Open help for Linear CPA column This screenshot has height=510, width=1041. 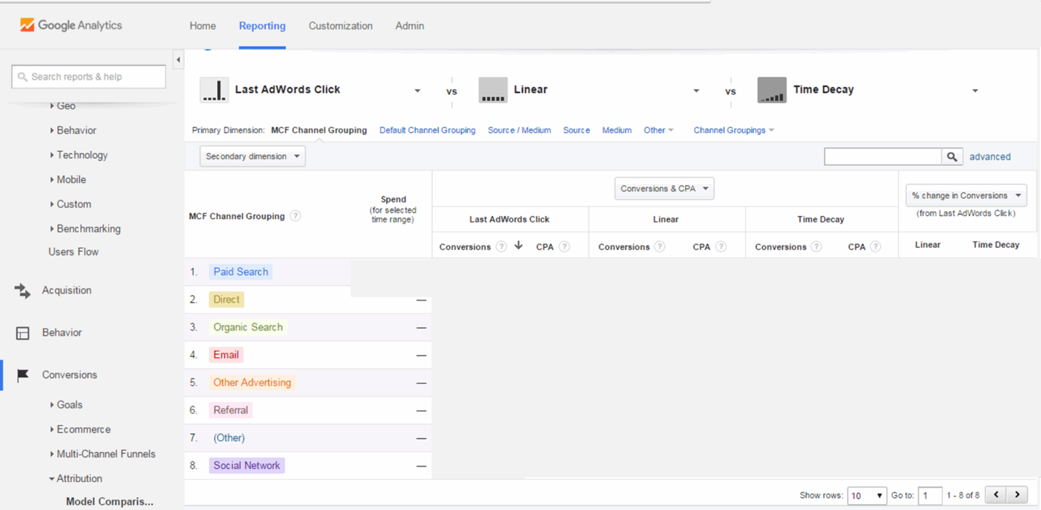tap(721, 247)
